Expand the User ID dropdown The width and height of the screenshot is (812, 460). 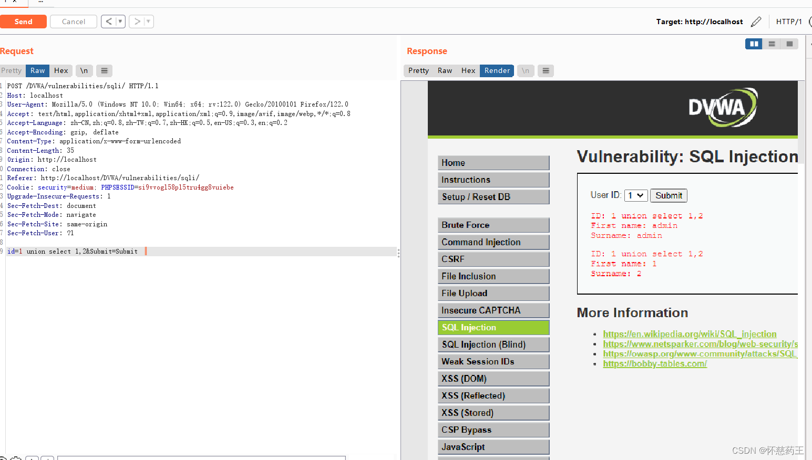(636, 195)
